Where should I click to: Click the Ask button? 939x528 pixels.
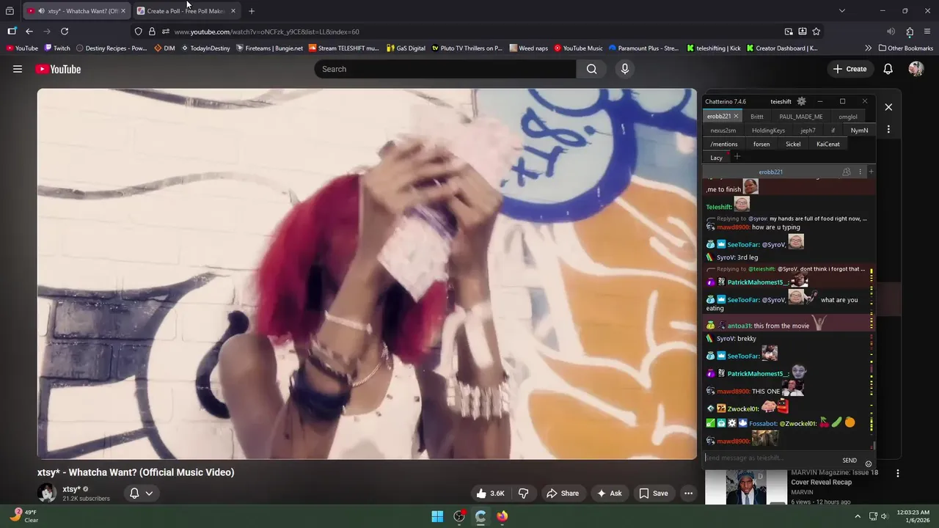click(x=609, y=494)
